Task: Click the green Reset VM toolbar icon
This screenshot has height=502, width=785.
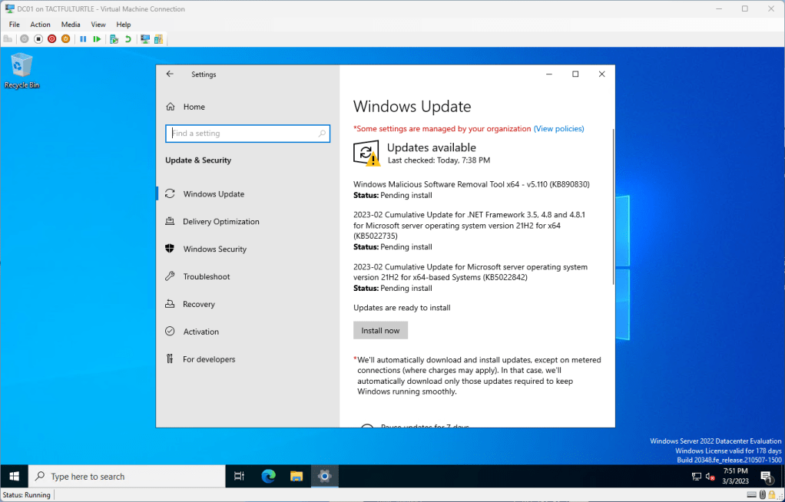Action: 97,38
